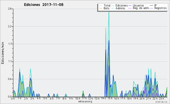Click the 1 h mark on time axis
The image size is (170, 104).
tap(20, 98)
